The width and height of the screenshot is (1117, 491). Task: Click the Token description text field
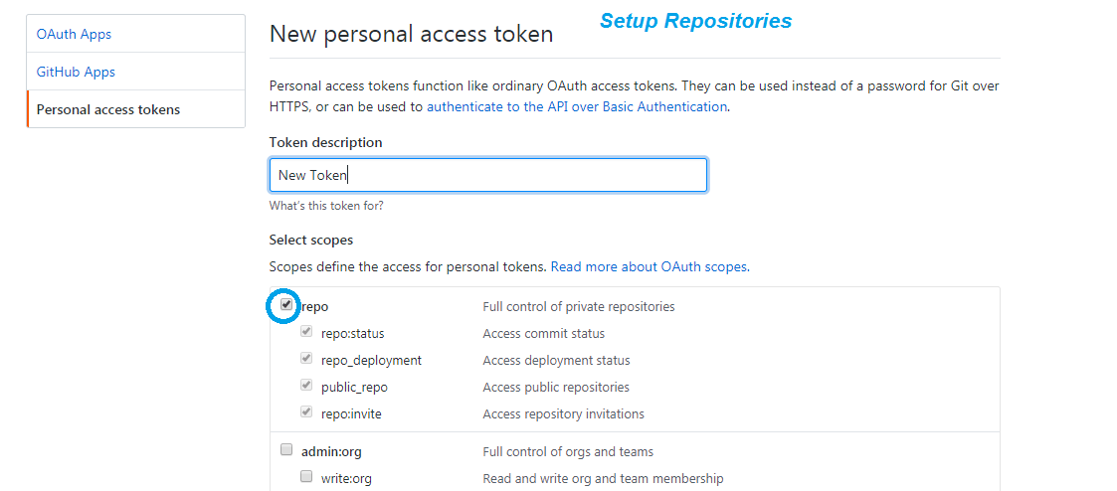(487, 175)
